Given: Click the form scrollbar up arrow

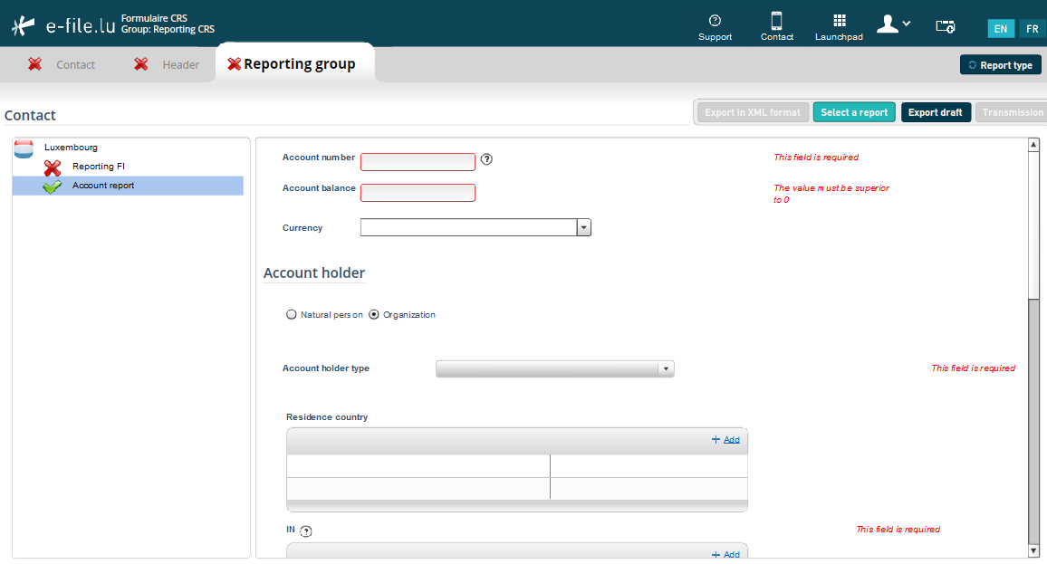Looking at the screenshot, I should [x=1033, y=145].
